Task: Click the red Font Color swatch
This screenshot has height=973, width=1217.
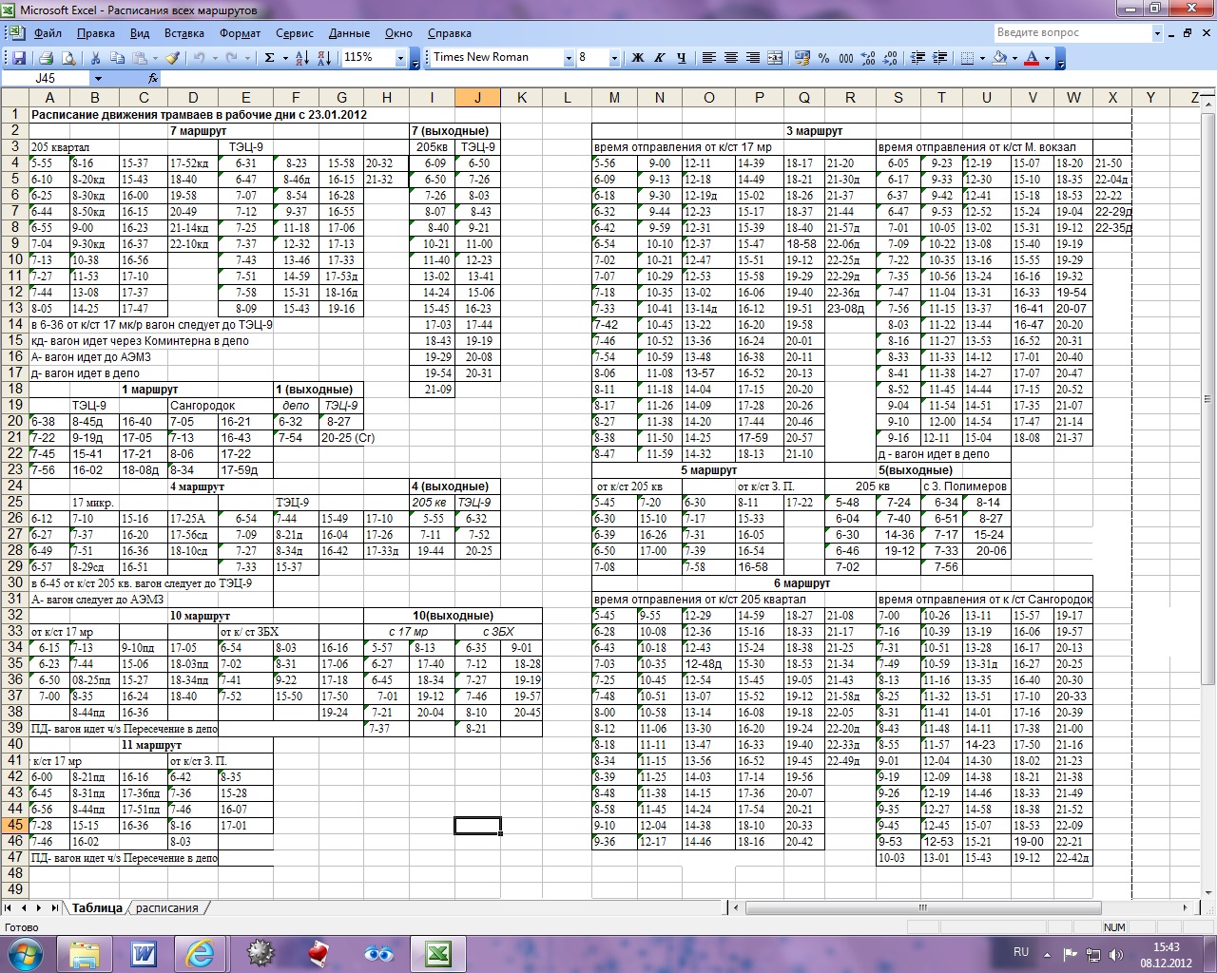Action: (x=1032, y=58)
